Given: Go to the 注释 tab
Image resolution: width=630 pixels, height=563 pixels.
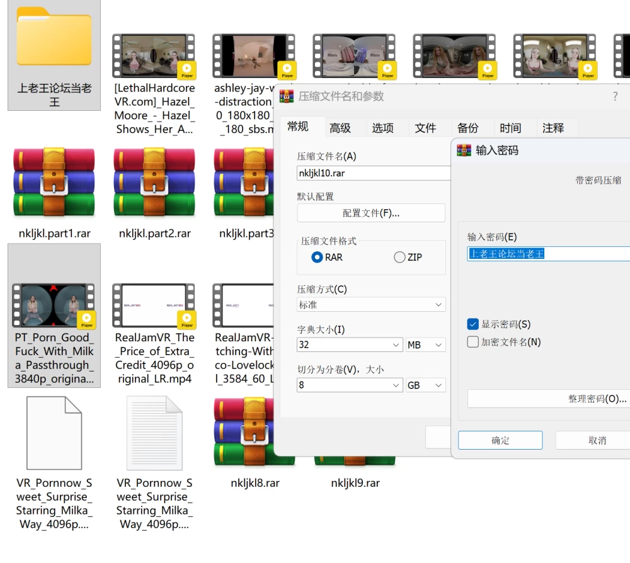Looking at the screenshot, I should tap(553, 128).
